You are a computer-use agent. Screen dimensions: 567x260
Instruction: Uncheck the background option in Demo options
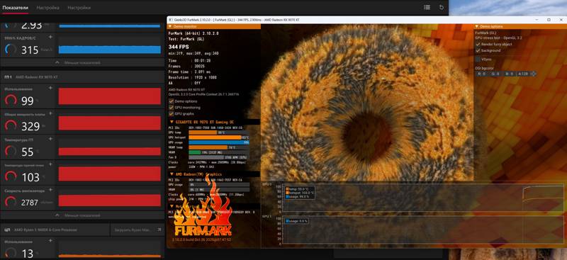click(x=478, y=50)
